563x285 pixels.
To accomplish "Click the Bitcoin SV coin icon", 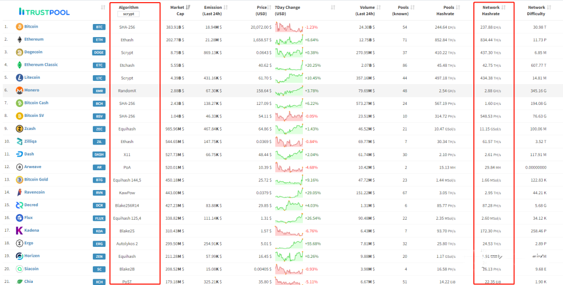I will point(19,116).
